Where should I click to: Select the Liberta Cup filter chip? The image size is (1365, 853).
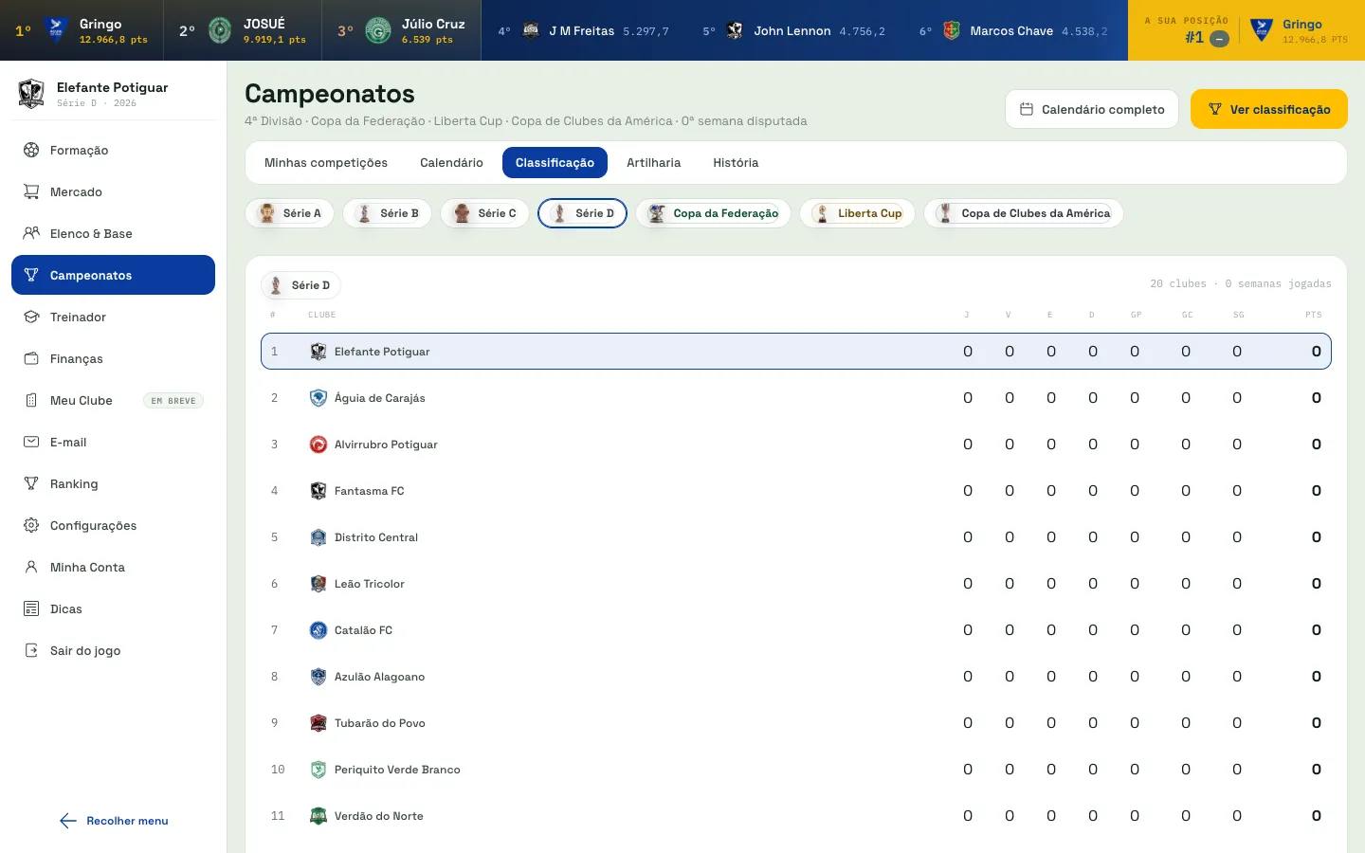tap(857, 213)
